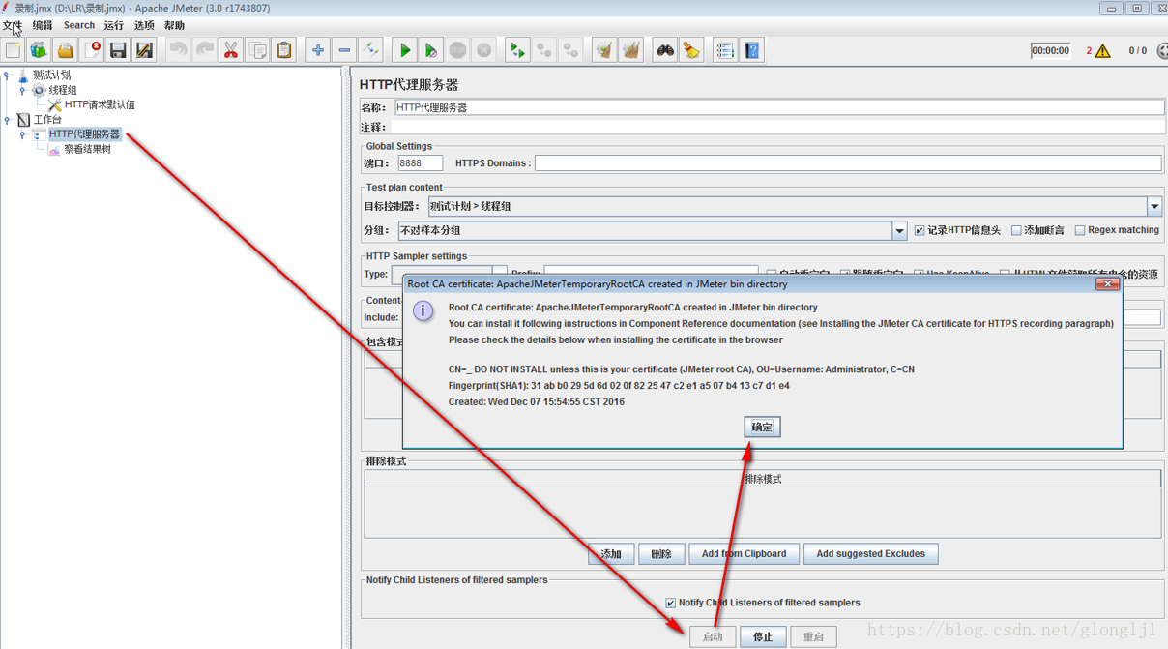The width and height of the screenshot is (1168, 649).
Task: Enable the Regex matching checkbox
Action: click(1080, 230)
